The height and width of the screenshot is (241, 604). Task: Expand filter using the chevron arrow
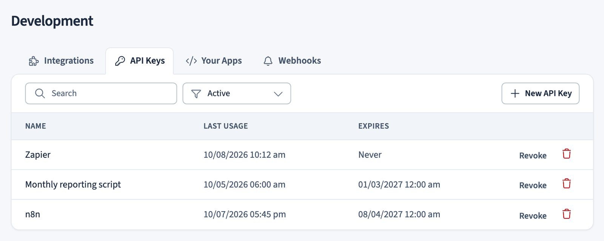tap(278, 94)
